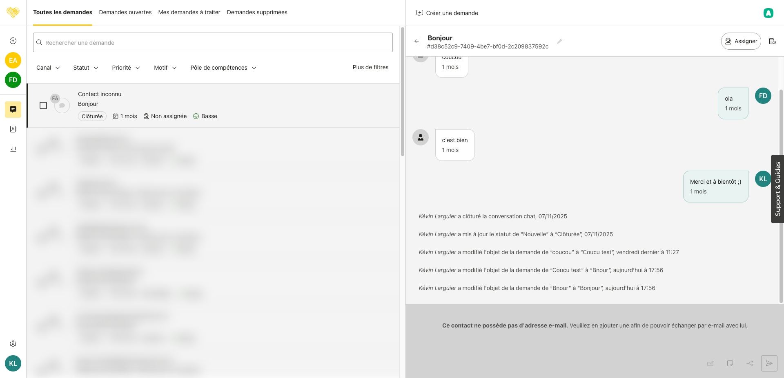Click the pencil icon to edit request title

click(x=560, y=41)
